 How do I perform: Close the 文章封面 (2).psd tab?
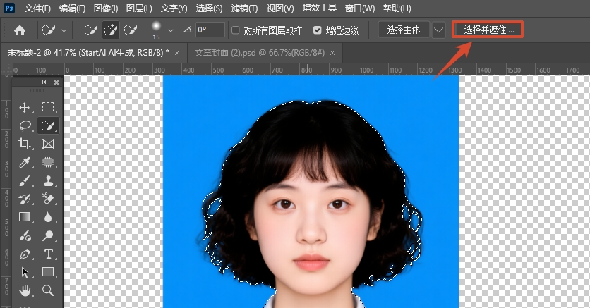click(x=332, y=53)
